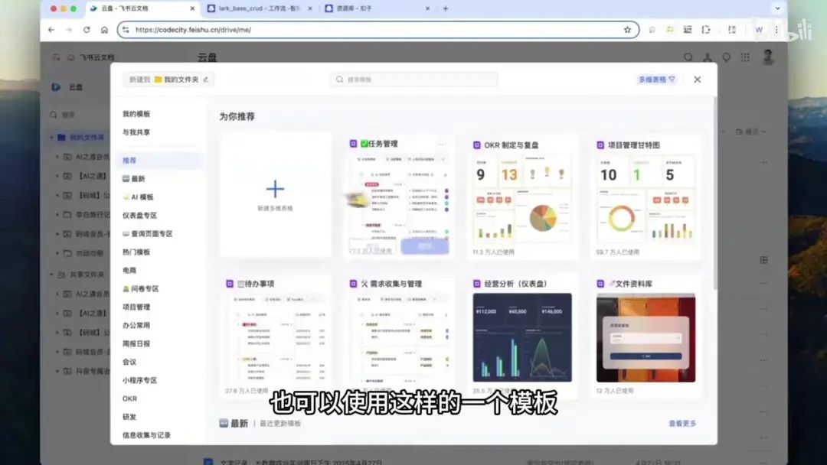Image resolution: width=827 pixels, height=465 pixels.
Task: Switch to the lark_base_crud workflow tab
Action: (x=259, y=8)
